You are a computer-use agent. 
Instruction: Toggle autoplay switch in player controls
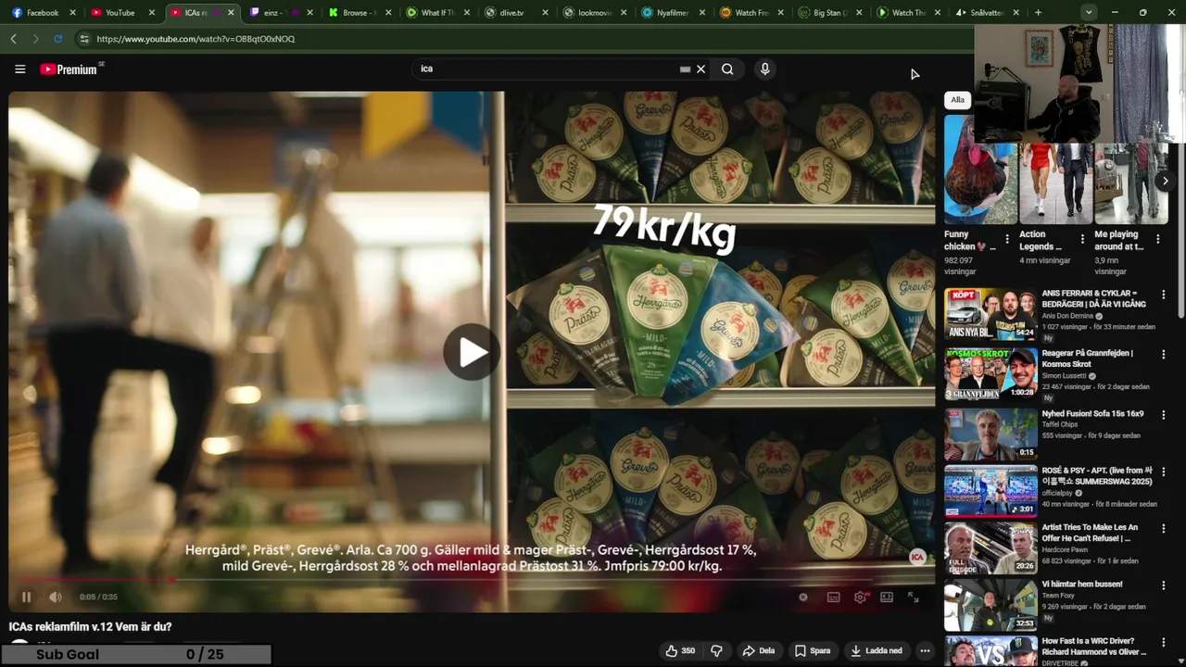point(803,598)
